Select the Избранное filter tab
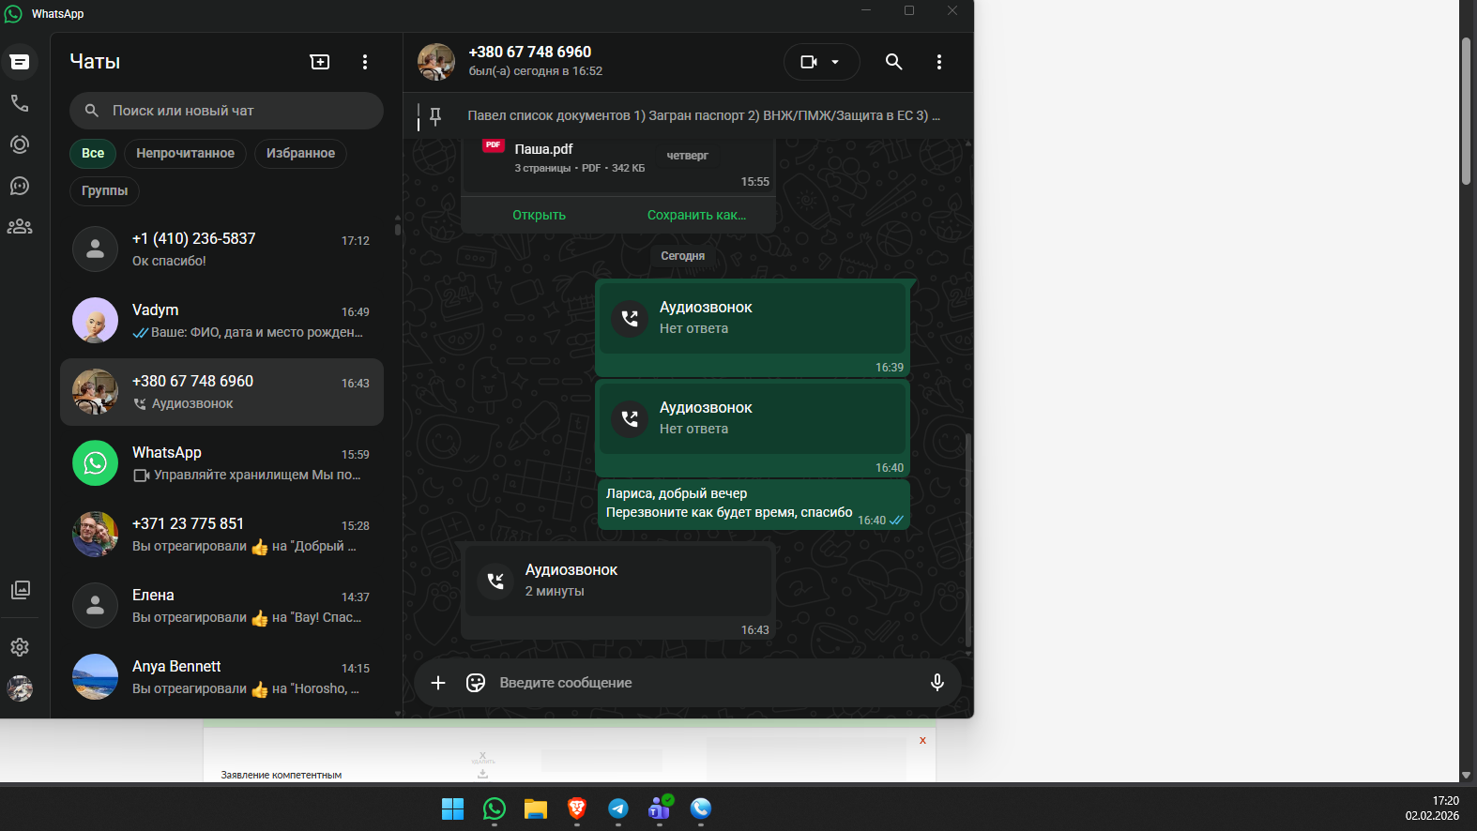The image size is (1477, 831). [300, 153]
